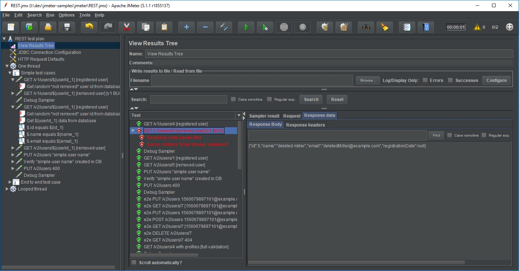
Task: Clear results with the broom icon
Action: tap(325, 27)
